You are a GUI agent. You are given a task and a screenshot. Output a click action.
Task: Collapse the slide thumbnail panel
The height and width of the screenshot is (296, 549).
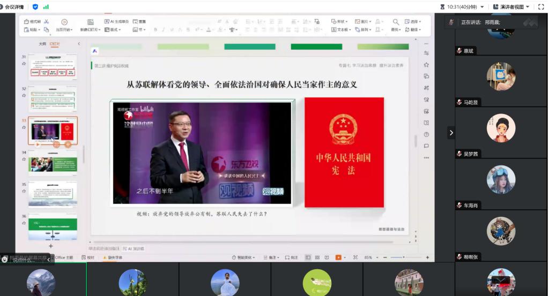coord(79,44)
